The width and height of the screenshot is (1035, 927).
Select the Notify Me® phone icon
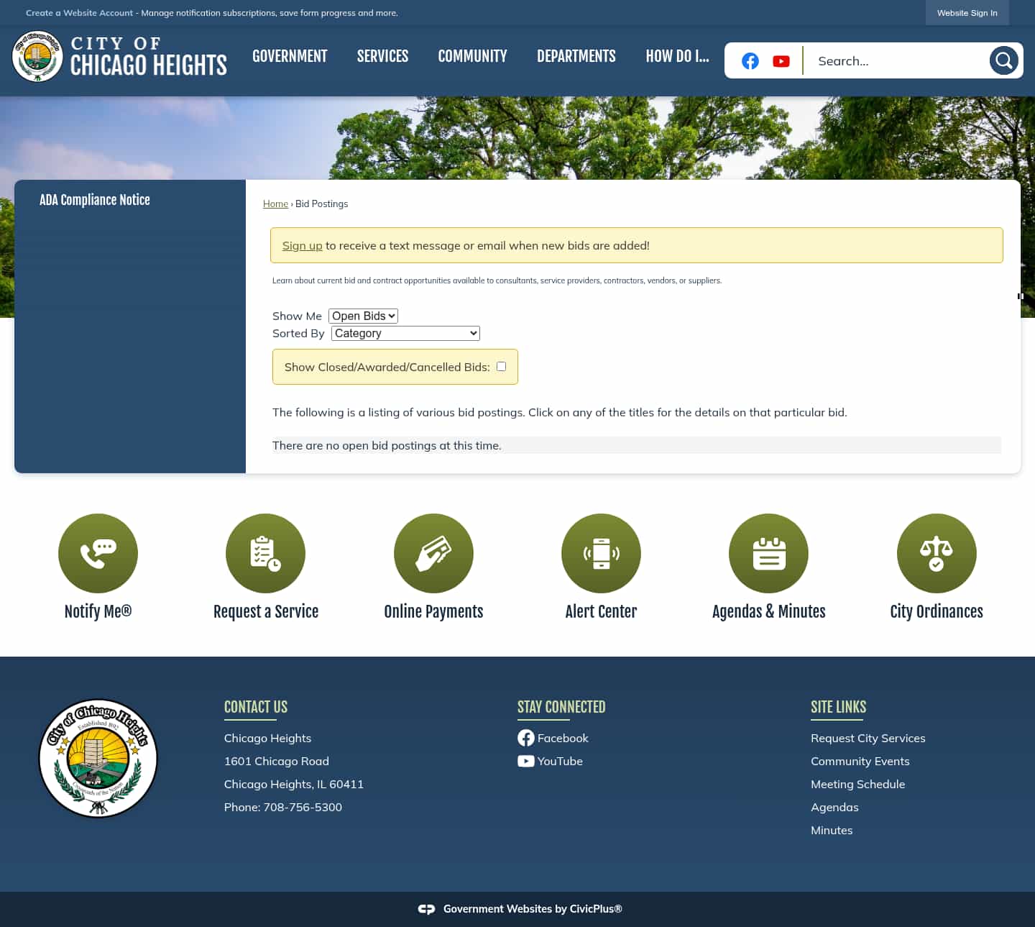[98, 553]
